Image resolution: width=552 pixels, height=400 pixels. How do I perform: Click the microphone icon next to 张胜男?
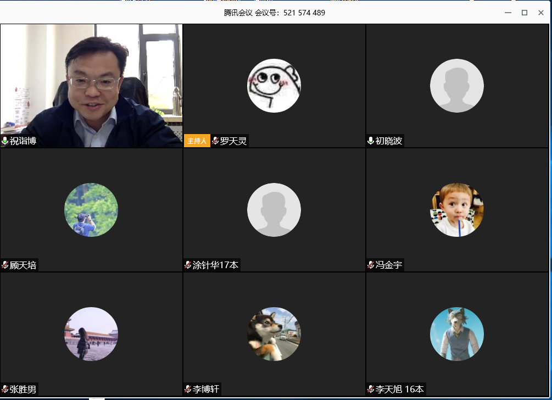coord(5,390)
